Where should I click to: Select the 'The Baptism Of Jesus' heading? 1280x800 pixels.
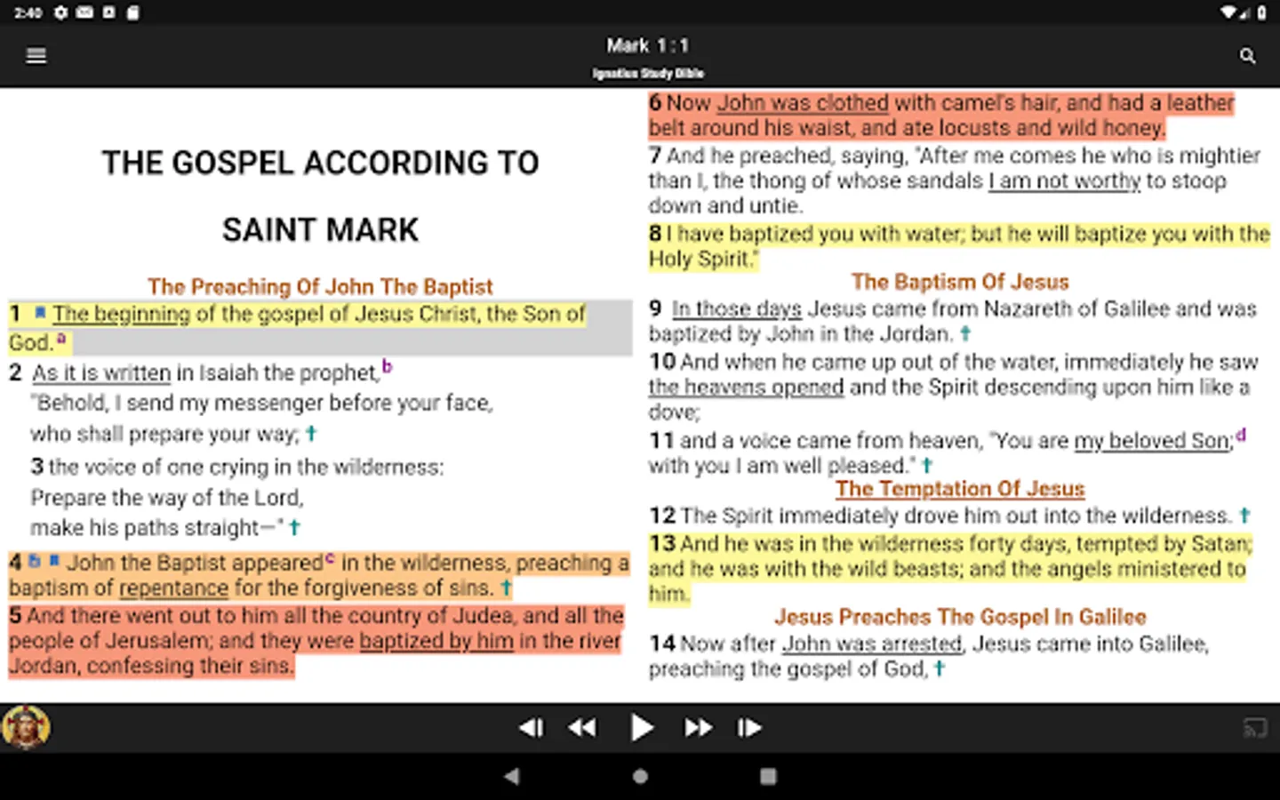pos(960,282)
